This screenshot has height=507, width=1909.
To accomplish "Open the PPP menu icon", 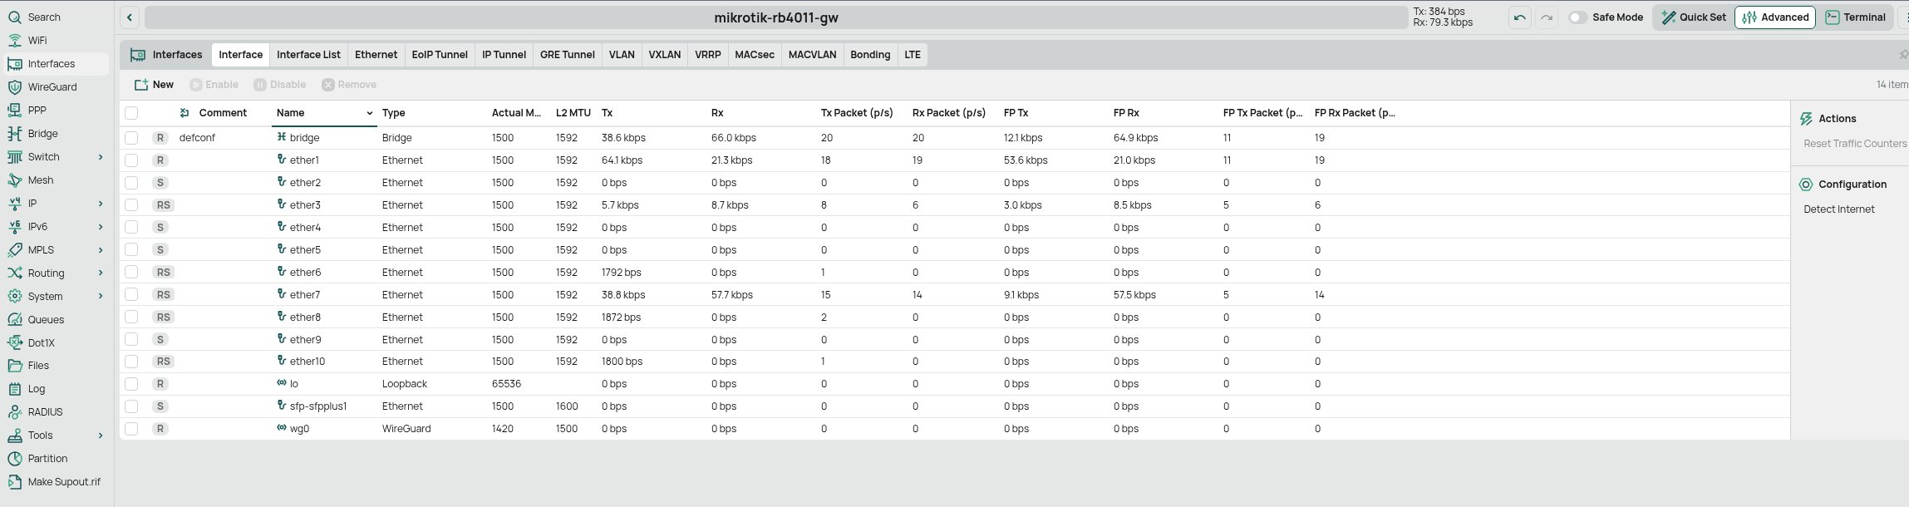I will click(14, 110).
